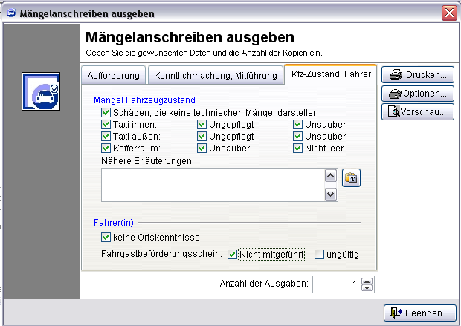Uncheck 'Taxi innen' checkbox

[106, 125]
